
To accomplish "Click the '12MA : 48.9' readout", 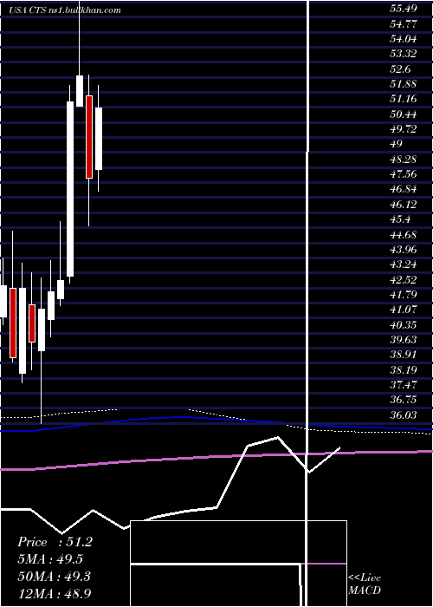I will click(x=55, y=593).
